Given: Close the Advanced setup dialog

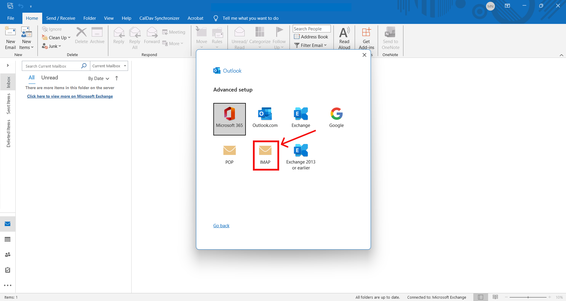Looking at the screenshot, I should [x=364, y=55].
